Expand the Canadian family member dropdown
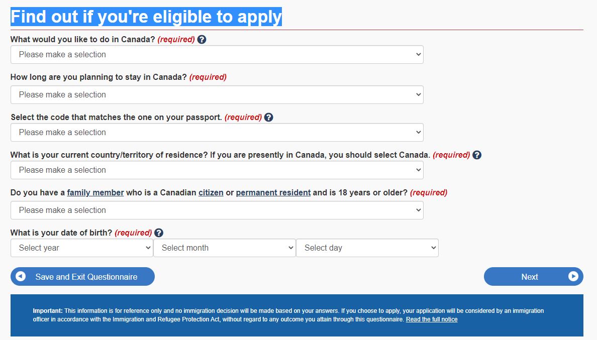The image size is (597, 340). tap(217, 210)
